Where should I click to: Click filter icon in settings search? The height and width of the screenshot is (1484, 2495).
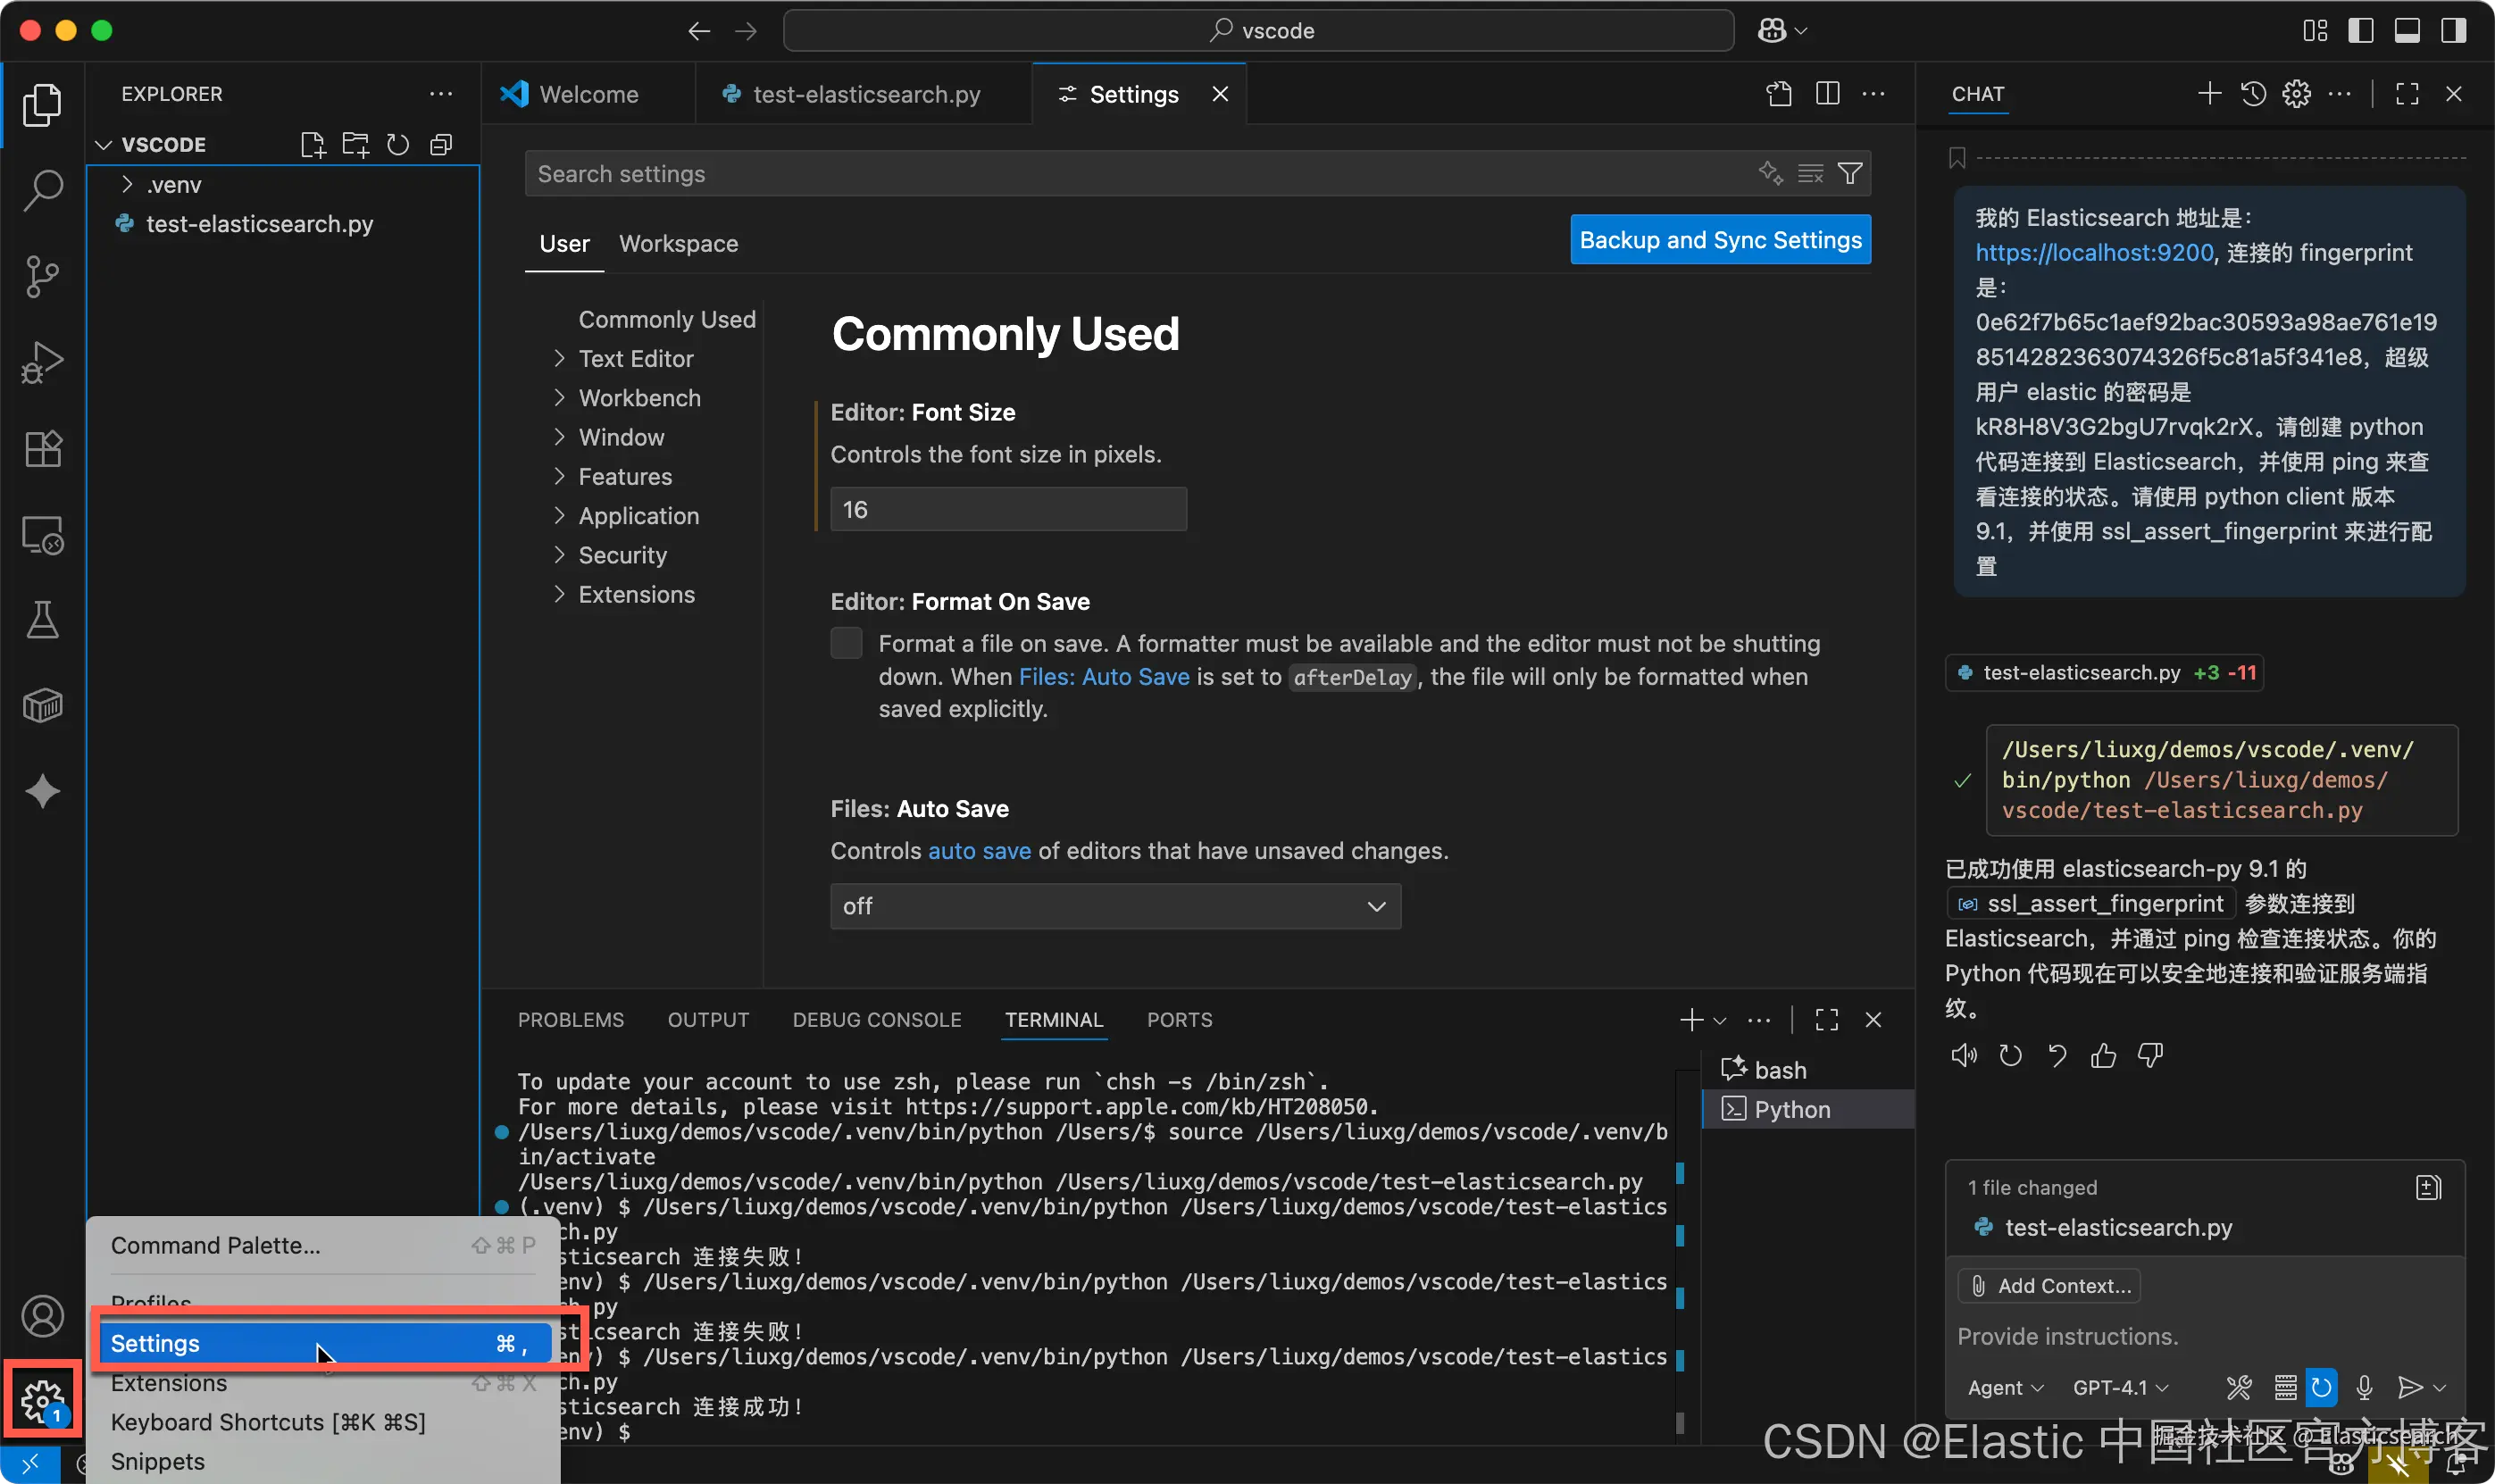(x=1850, y=174)
